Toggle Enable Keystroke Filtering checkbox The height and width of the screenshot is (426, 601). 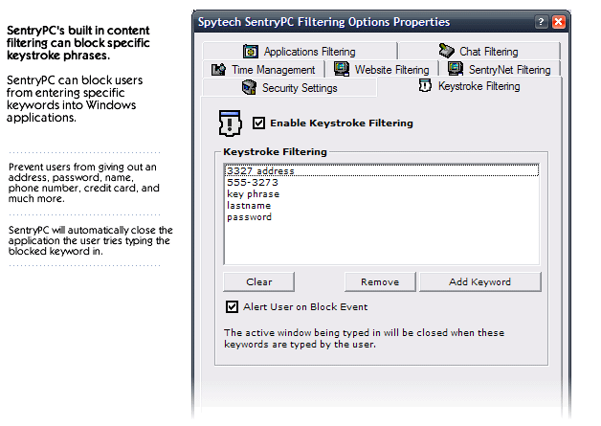tap(258, 123)
